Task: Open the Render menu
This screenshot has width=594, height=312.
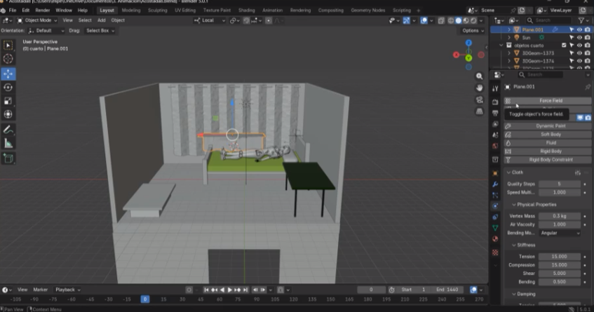Action: [43, 11]
